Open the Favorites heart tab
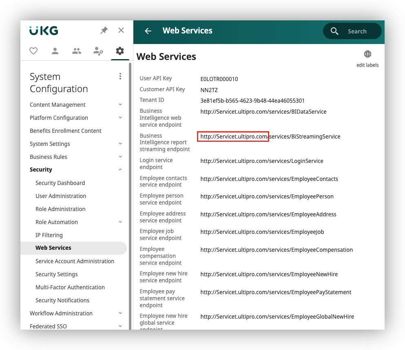 pyautogui.click(x=33, y=51)
